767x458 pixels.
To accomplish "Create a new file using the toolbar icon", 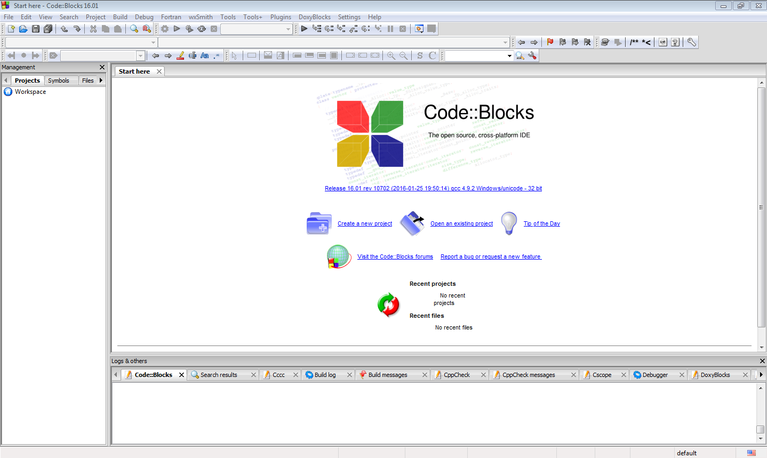I will click(x=10, y=29).
